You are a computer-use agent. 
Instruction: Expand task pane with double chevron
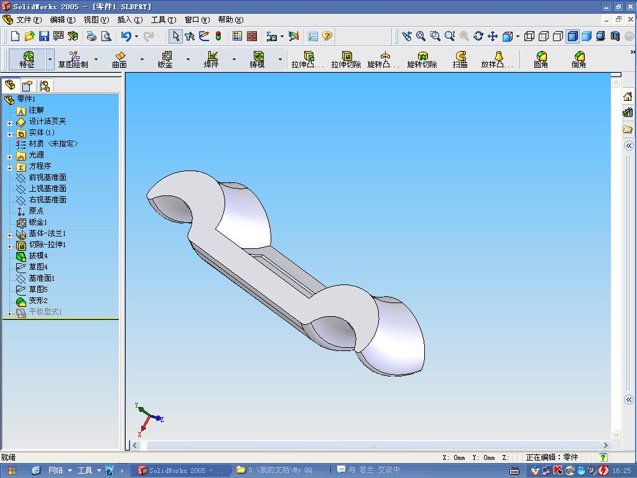[x=628, y=146]
